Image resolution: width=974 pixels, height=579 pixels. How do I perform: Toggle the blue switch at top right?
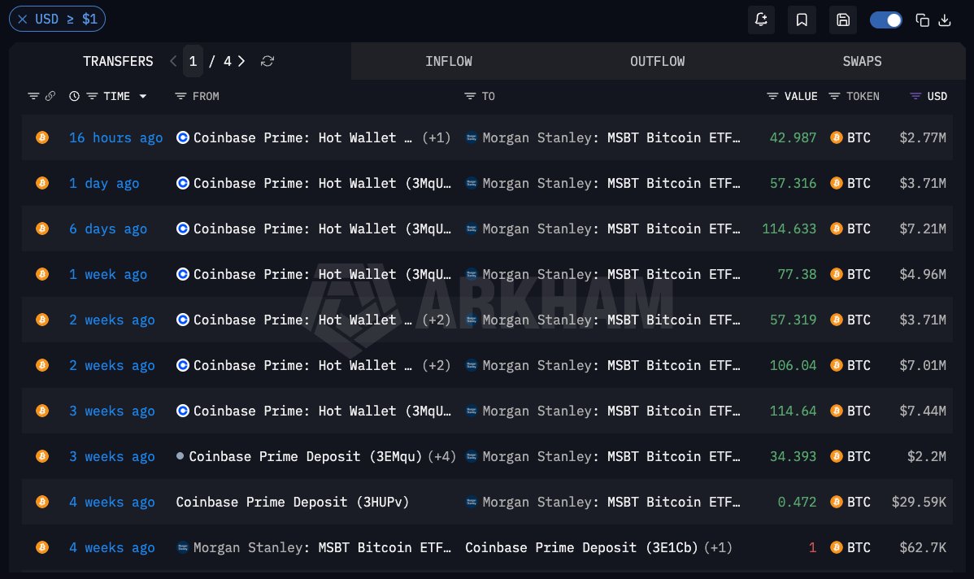(x=886, y=20)
